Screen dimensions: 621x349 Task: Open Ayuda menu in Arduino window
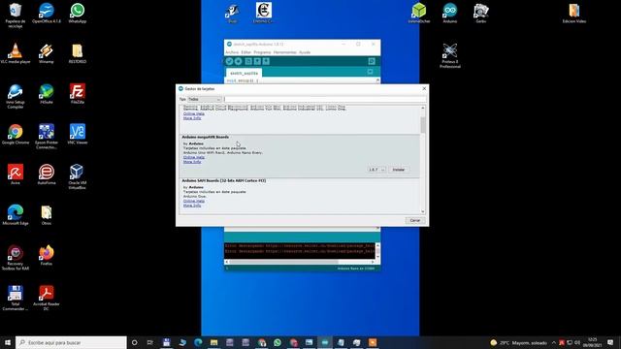(x=305, y=52)
